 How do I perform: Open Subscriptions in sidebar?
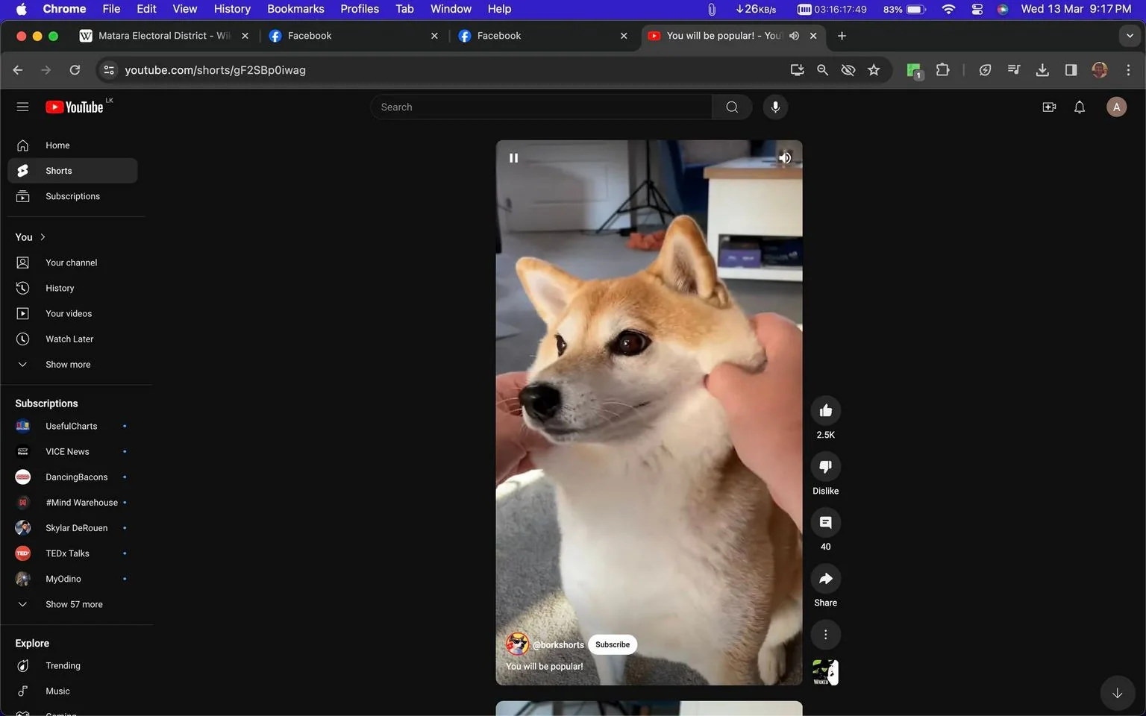(x=72, y=196)
